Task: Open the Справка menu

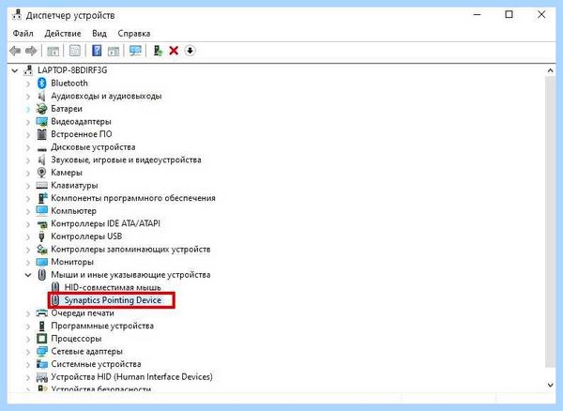Action: pyautogui.click(x=134, y=34)
